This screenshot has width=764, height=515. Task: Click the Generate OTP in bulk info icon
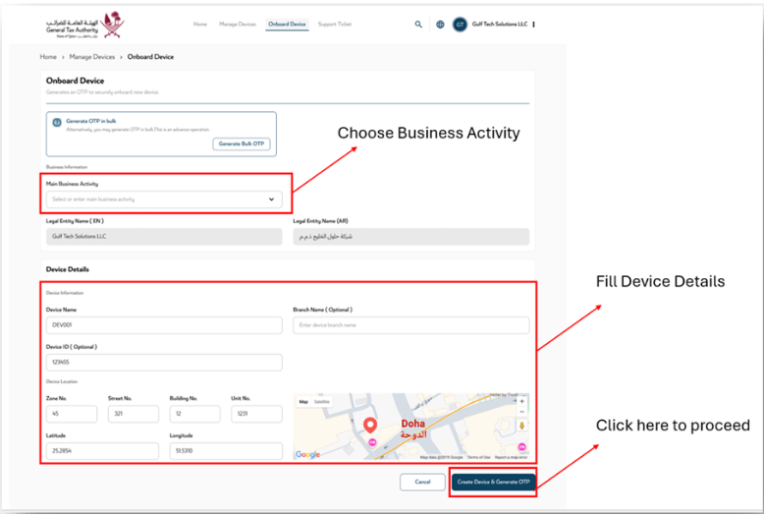click(x=57, y=123)
